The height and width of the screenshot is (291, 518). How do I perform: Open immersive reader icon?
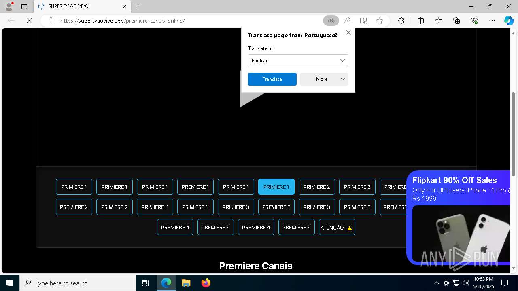[x=363, y=21]
